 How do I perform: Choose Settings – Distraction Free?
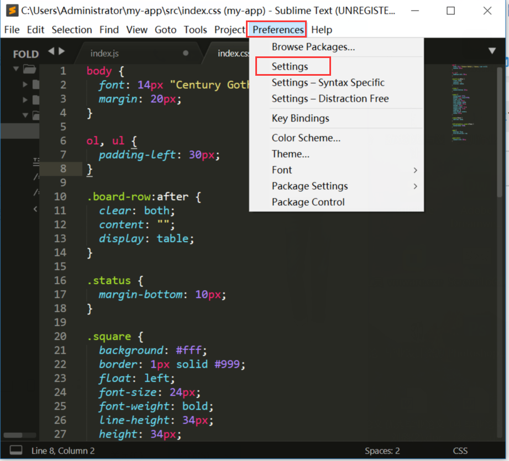pos(337,99)
